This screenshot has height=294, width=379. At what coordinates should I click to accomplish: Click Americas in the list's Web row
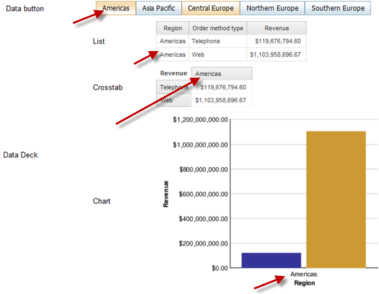coord(173,55)
